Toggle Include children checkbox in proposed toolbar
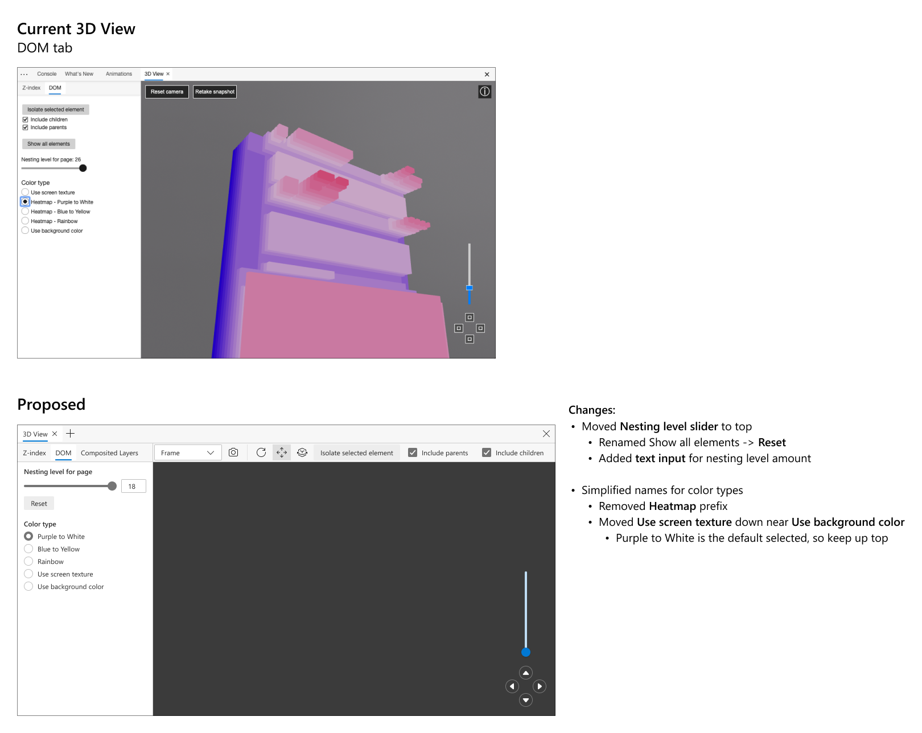Image resolution: width=922 pixels, height=733 pixels. [487, 453]
